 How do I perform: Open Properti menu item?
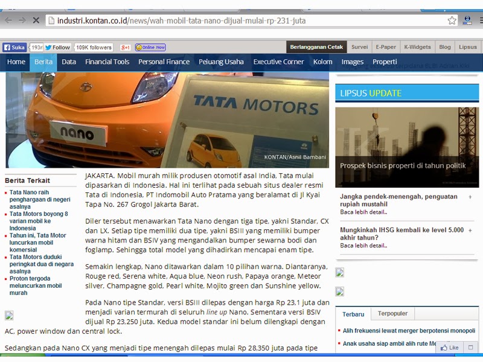pyautogui.click(x=385, y=62)
